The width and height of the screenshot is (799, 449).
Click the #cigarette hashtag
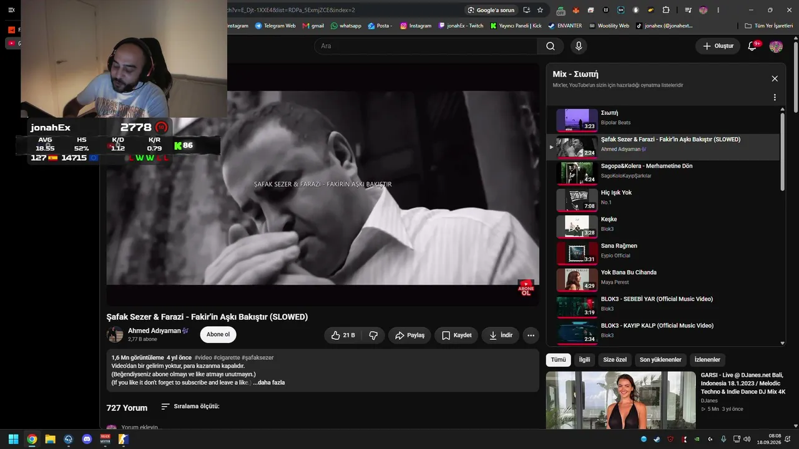[x=227, y=357]
